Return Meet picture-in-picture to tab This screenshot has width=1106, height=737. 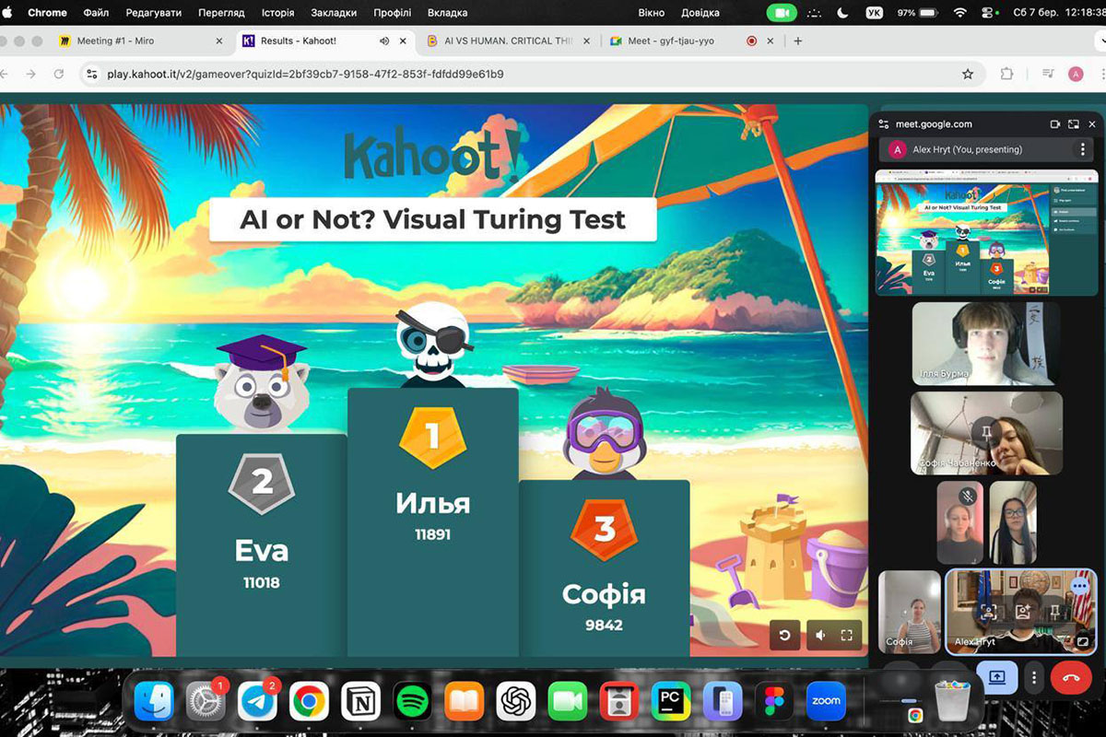(x=1074, y=123)
